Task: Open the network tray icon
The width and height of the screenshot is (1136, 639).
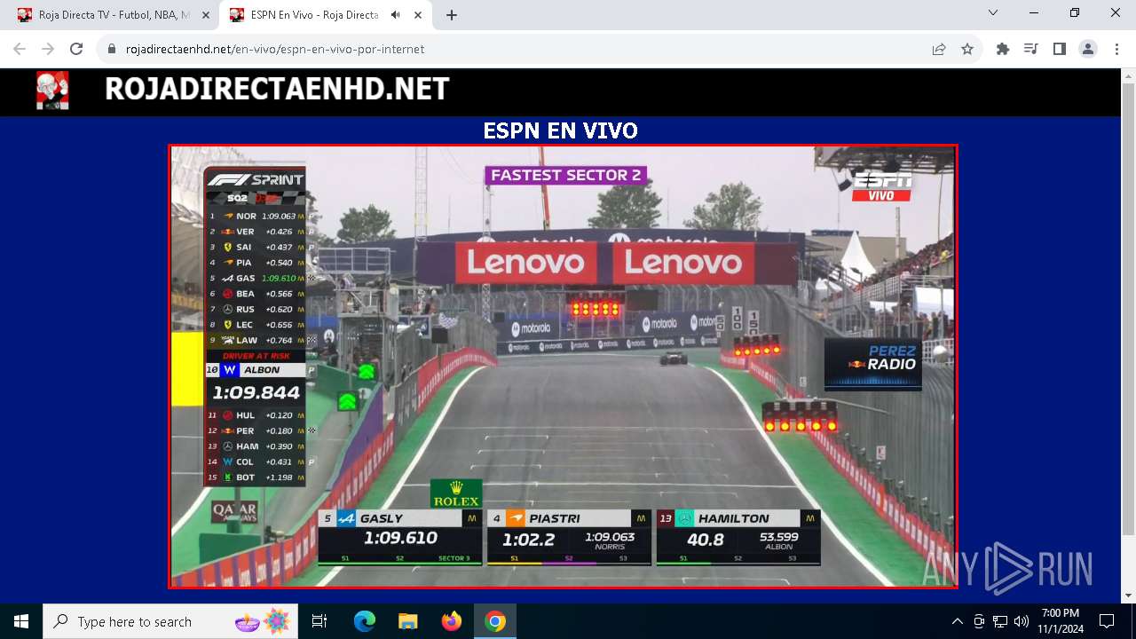Action: [x=1000, y=621]
